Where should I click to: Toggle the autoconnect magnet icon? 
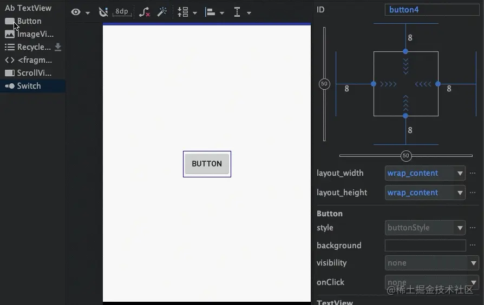pyautogui.click(x=103, y=12)
